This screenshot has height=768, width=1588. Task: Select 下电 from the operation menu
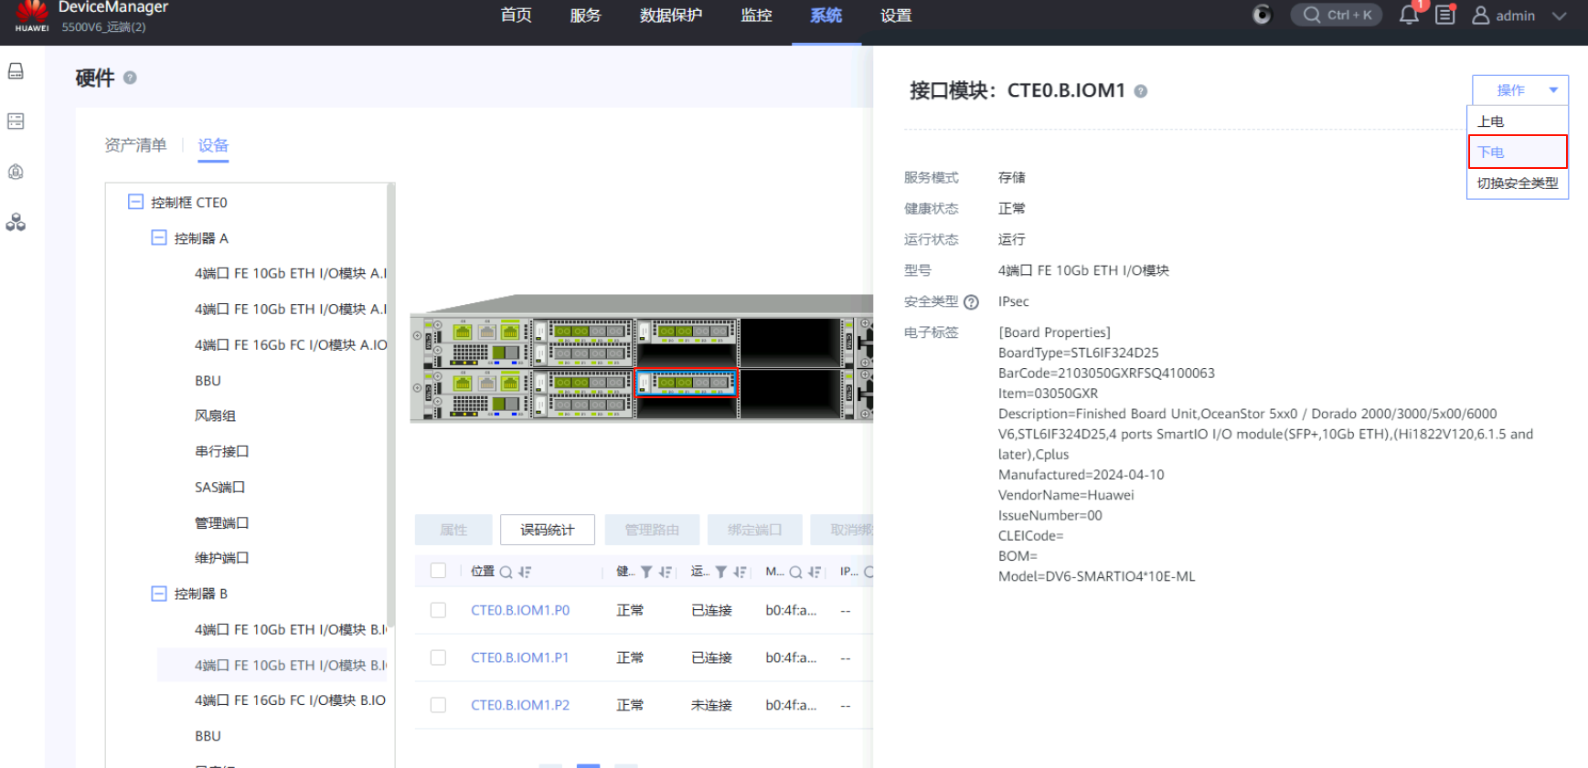[x=1518, y=152]
